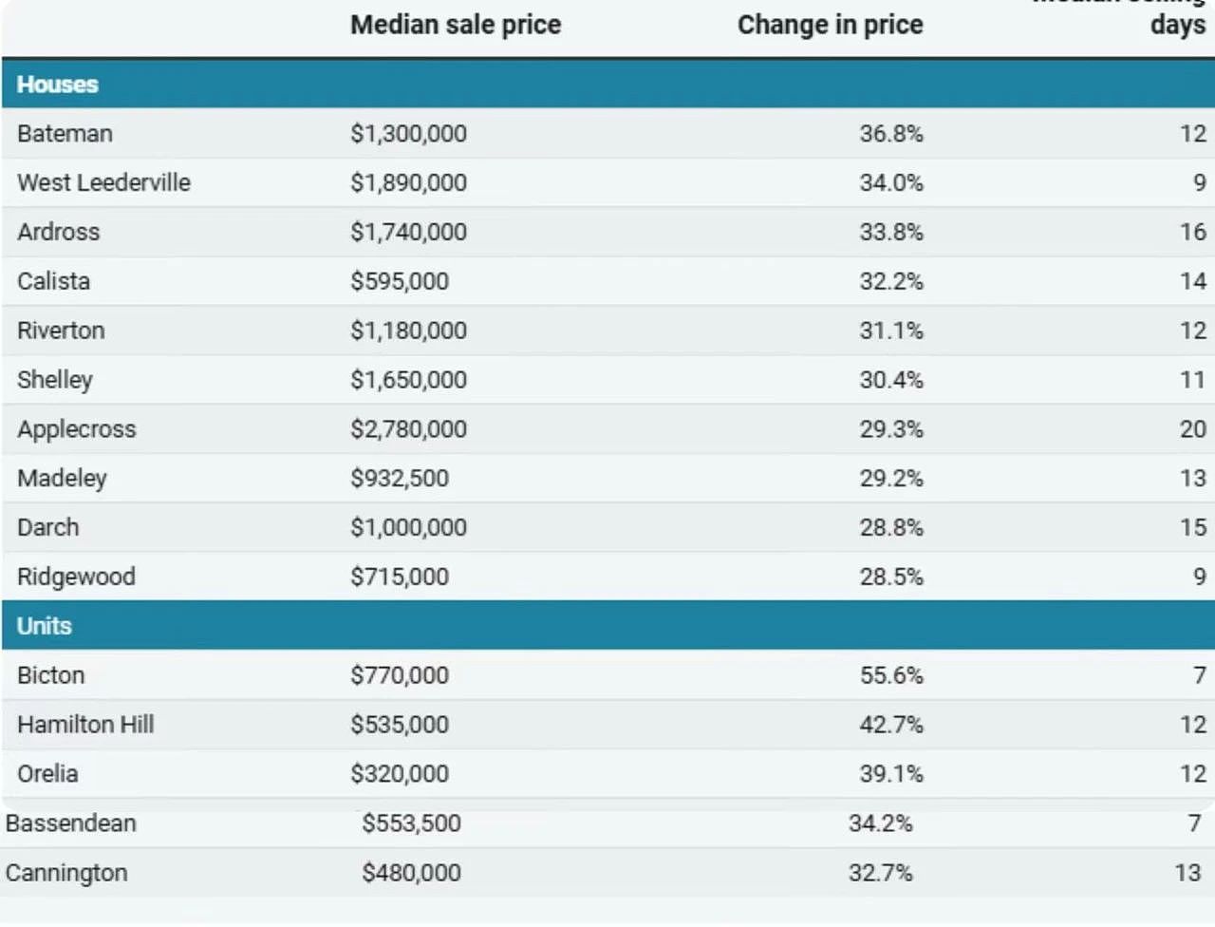The image size is (1215, 927).
Task: Click the Darch $1,000,000 price cell
Action: (408, 528)
